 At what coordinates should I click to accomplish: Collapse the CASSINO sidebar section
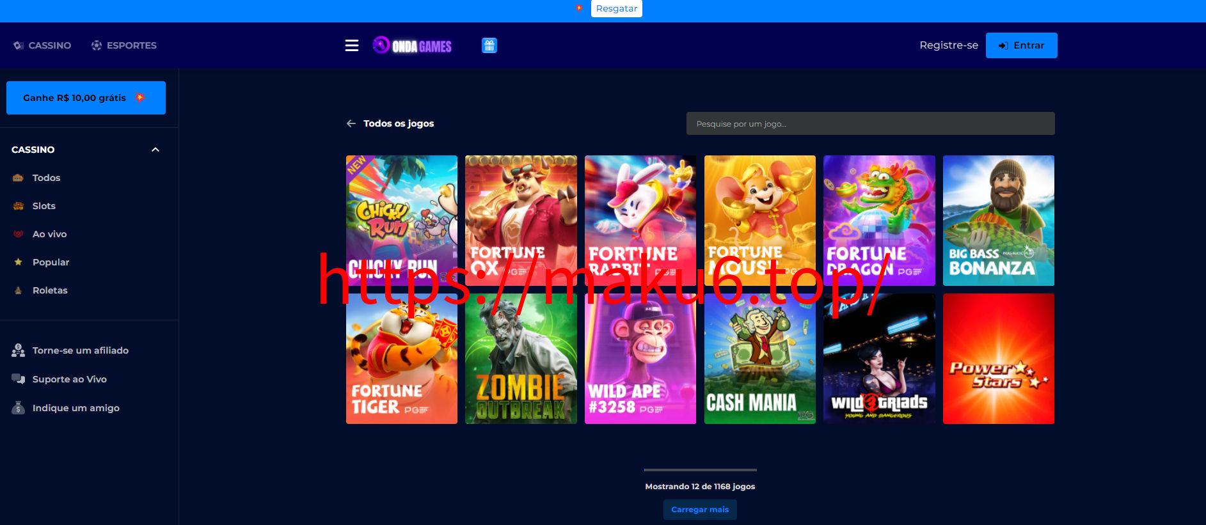tap(155, 150)
